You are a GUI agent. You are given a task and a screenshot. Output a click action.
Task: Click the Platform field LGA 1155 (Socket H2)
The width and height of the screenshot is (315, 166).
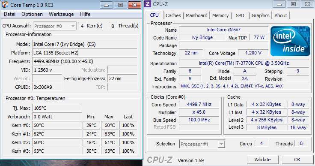coord(85,53)
